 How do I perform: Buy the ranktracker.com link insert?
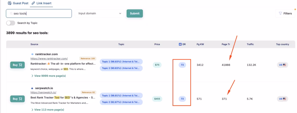pyautogui.click(x=17, y=65)
